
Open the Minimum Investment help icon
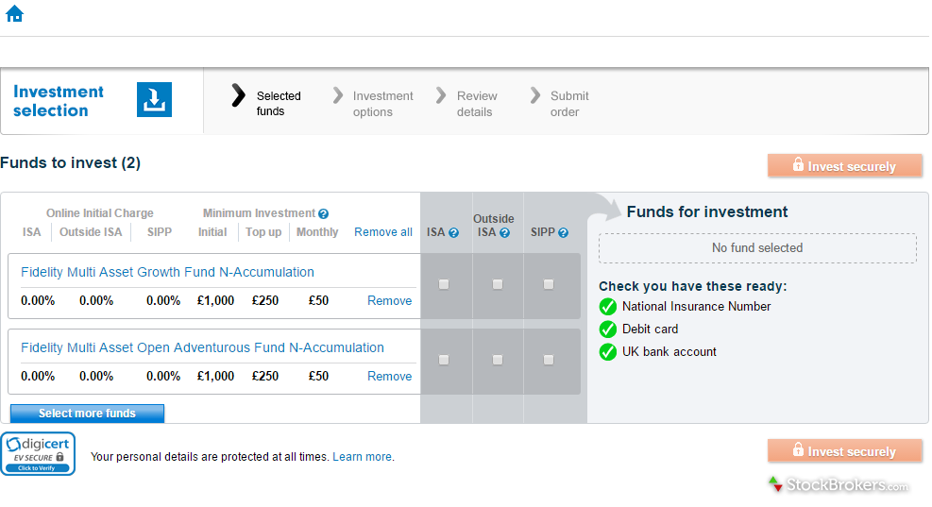(x=323, y=214)
